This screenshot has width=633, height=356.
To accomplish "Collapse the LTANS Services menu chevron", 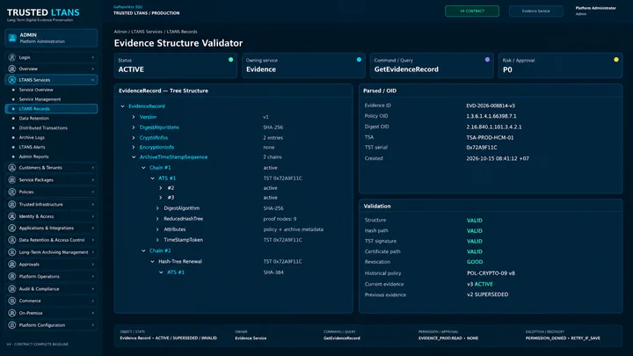I will pyautogui.click(x=93, y=80).
